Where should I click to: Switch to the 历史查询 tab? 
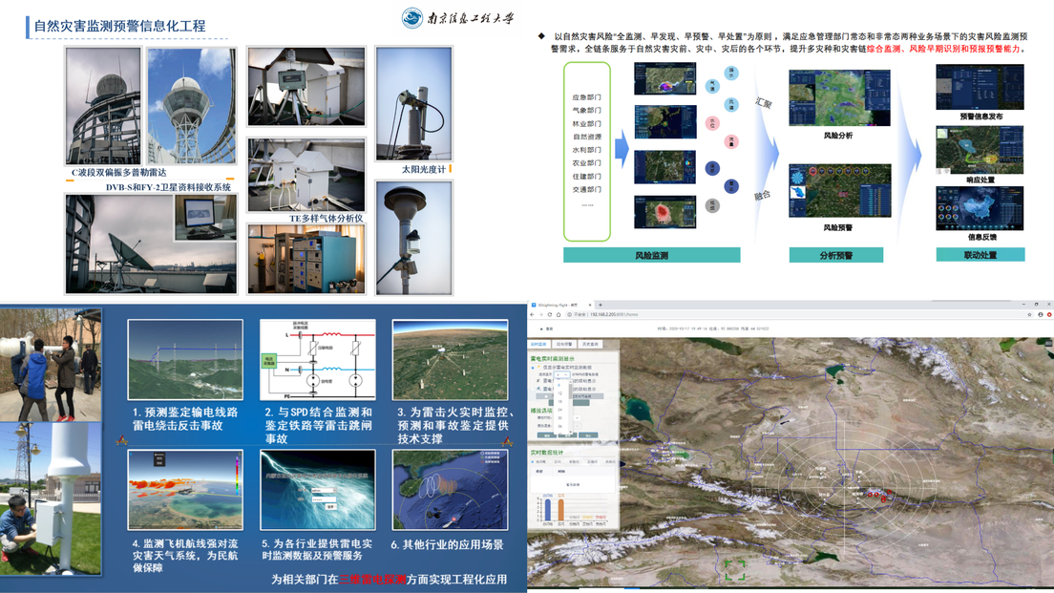click(589, 344)
